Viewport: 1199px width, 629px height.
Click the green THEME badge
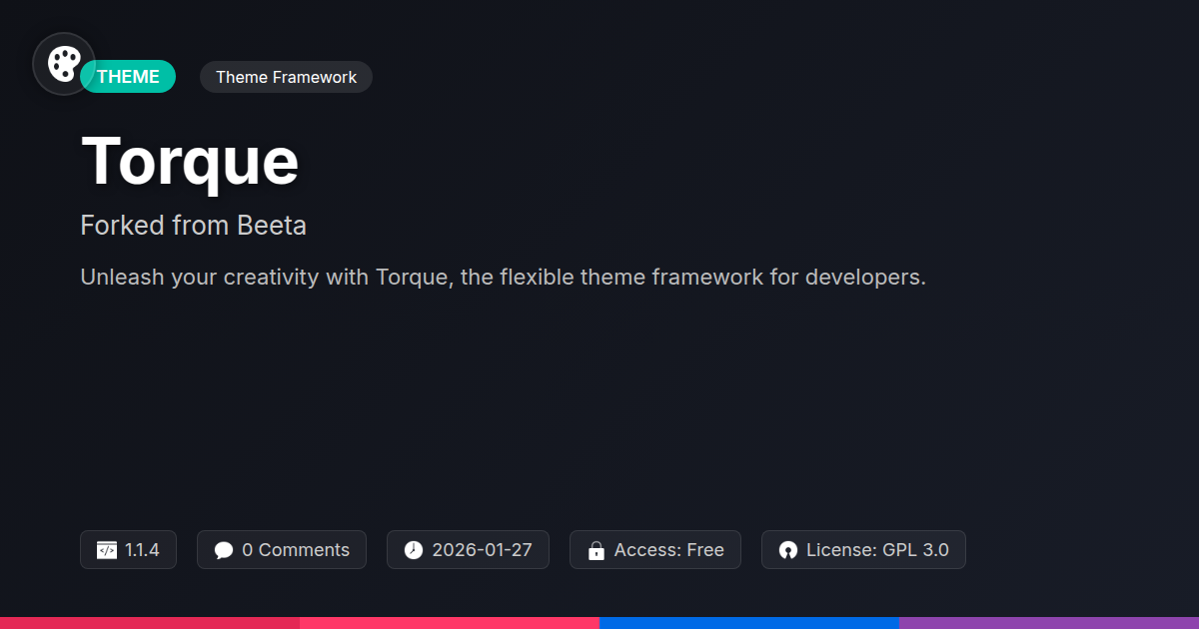coord(130,77)
